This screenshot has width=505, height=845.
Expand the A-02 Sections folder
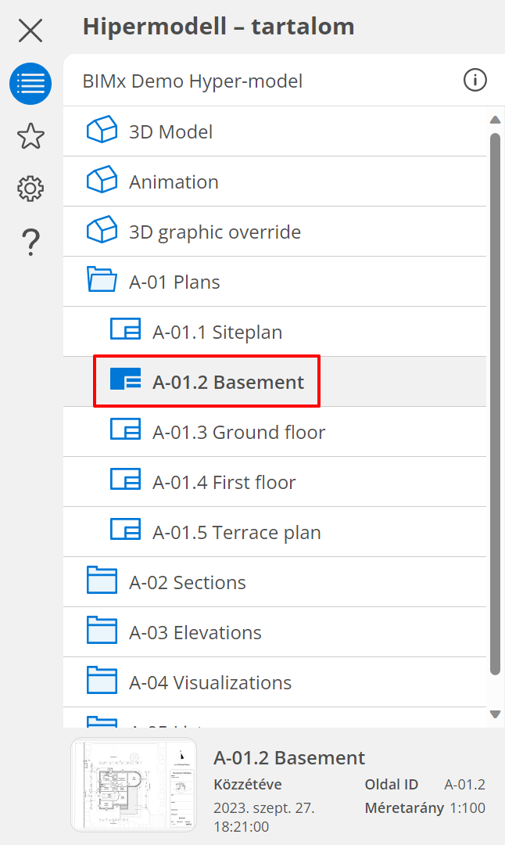[187, 582]
